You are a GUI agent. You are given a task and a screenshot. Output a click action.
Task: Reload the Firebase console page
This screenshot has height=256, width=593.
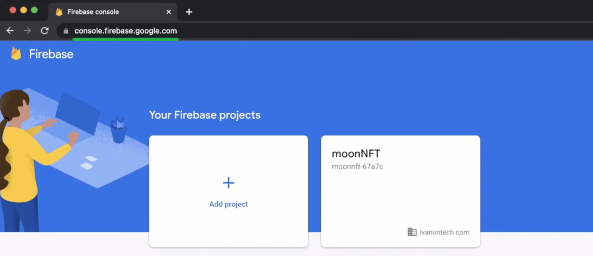(45, 31)
